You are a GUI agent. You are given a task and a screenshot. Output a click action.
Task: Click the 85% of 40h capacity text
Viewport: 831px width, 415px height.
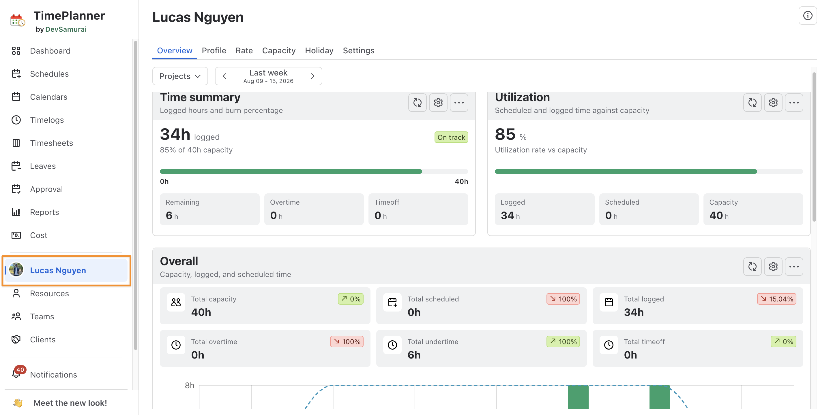[x=196, y=150]
